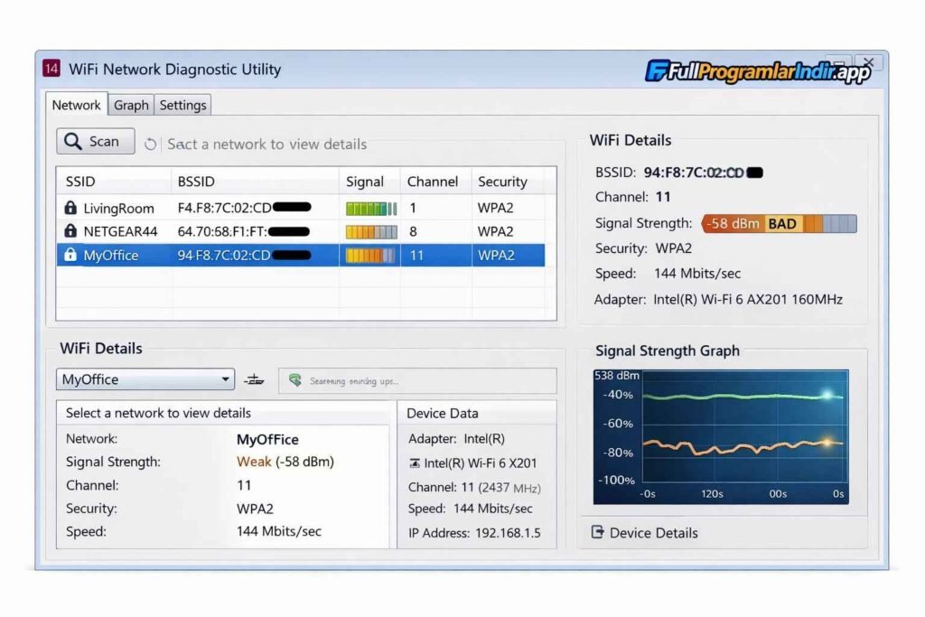Image resolution: width=925 pixels, height=617 pixels.
Task: Click the magnifier icon in Scan button
Action: click(x=73, y=142)
